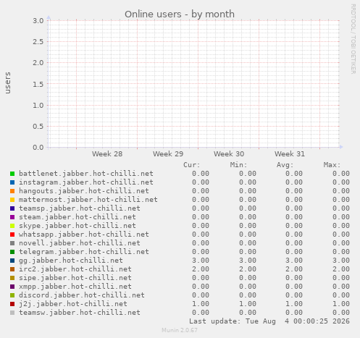Click the irc2 brown legend swatch
360x338 pixels.
point(12,269)
